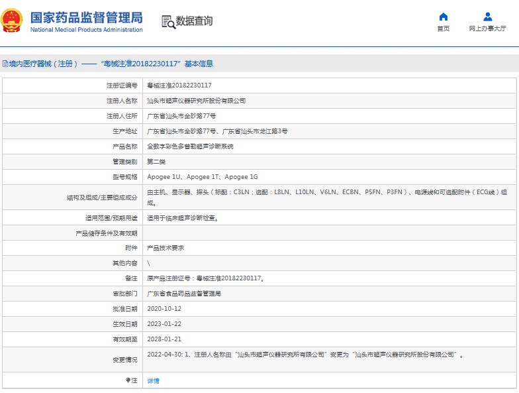Screen dimensions: 519x393
Task: Click the 生产地址 row label
Action: point(124,131)
